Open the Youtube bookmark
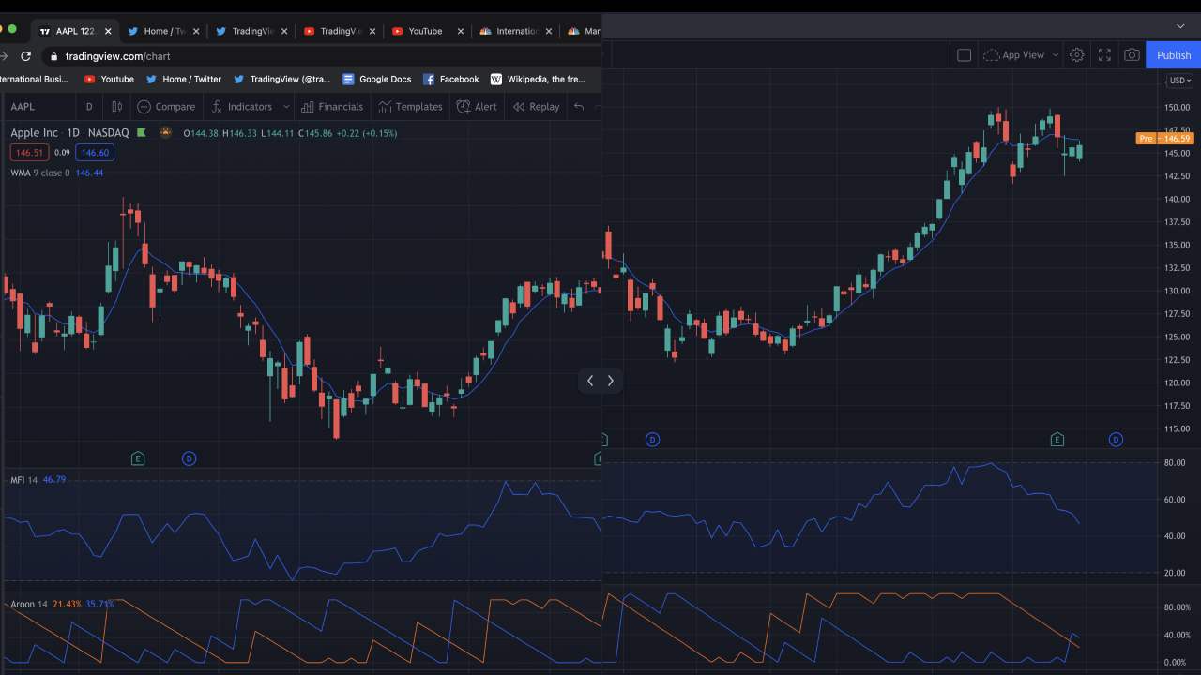The height and width of the screenshot is (675, 1201). click(109, 80)
